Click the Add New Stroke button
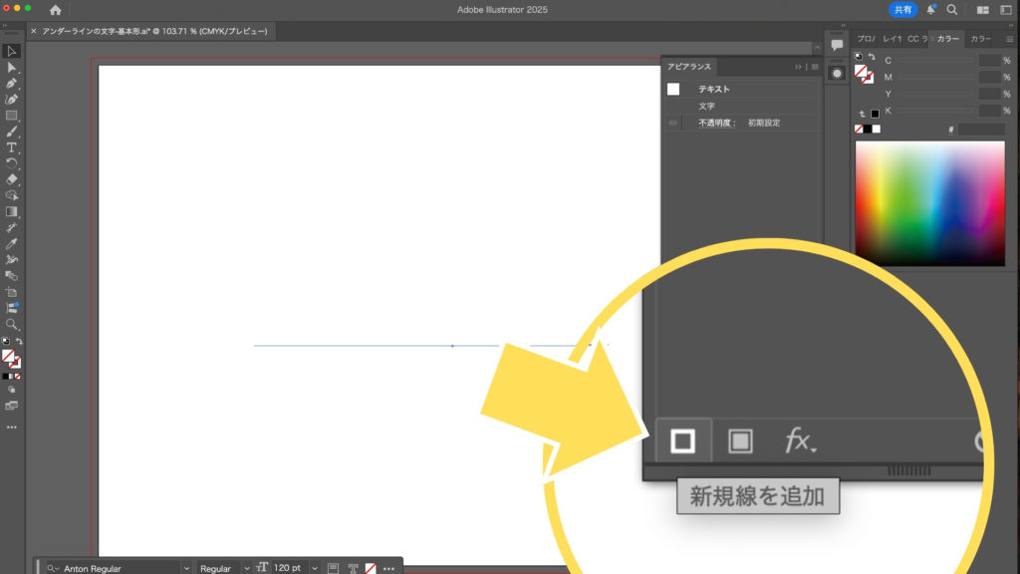 pyautogui.click(x=682, y=440)
